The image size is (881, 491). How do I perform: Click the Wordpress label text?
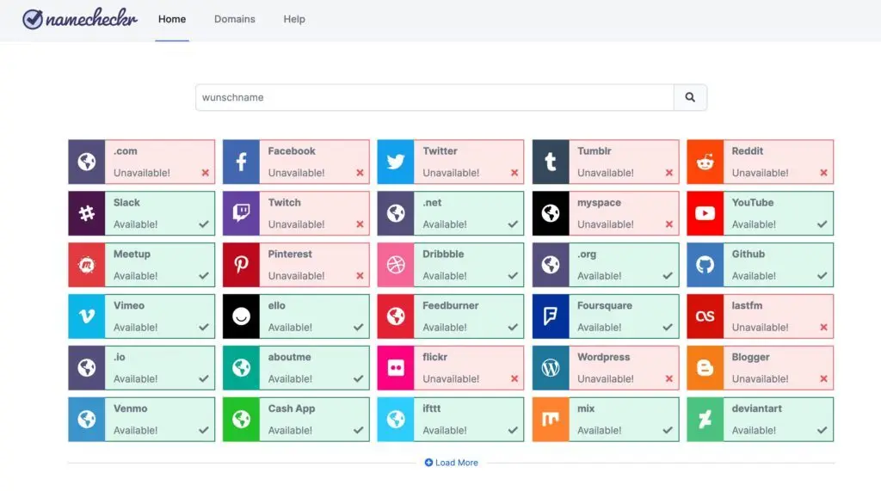click(x=603, y=358)
